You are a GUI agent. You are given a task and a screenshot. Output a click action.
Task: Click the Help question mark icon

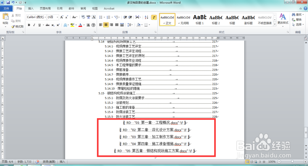click(306, 8)
